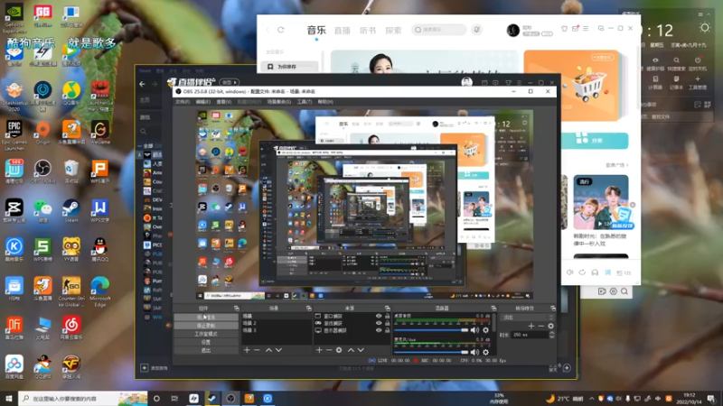The width and height of the screenshot is (723, 406).
Task: Pop out the Scenes dock panel
Action: pos(308,308)
